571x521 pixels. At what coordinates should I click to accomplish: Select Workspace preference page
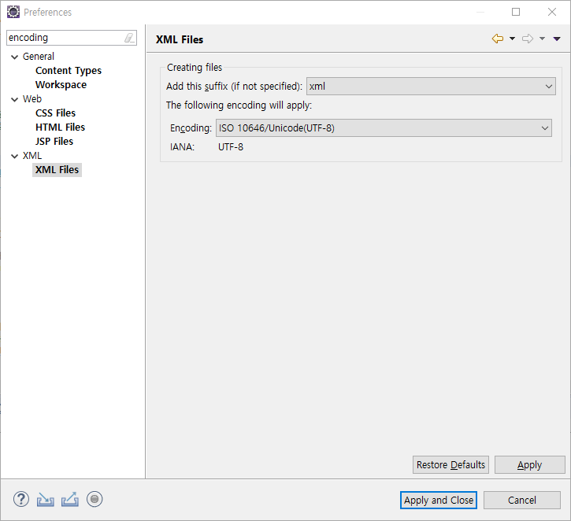click(61, 85)
